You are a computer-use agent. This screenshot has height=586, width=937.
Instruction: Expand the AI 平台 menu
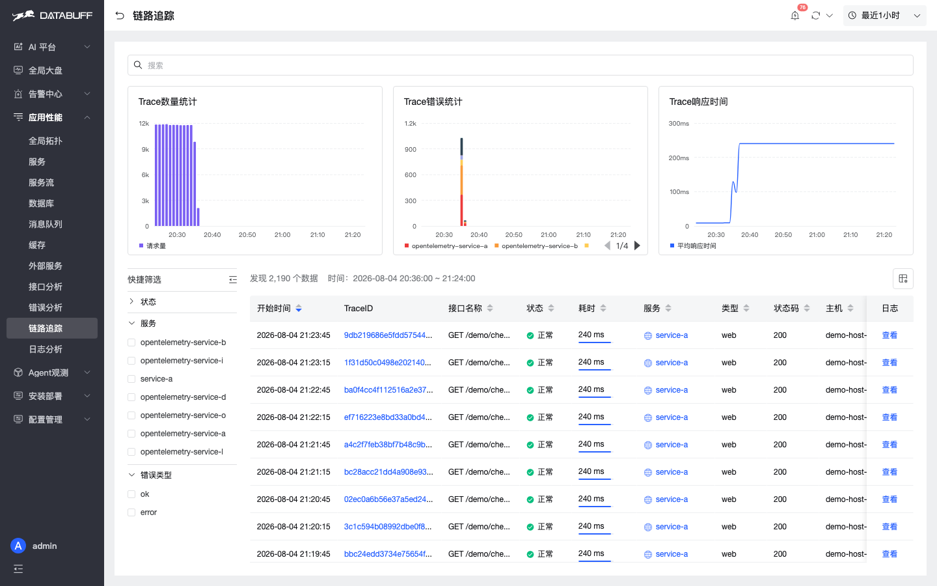click(x=52, y=47)
